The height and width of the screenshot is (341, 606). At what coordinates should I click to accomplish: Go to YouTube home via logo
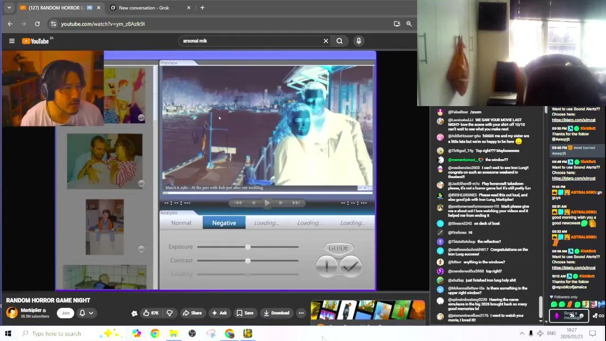pyautogui.click(x=36, y=41)
